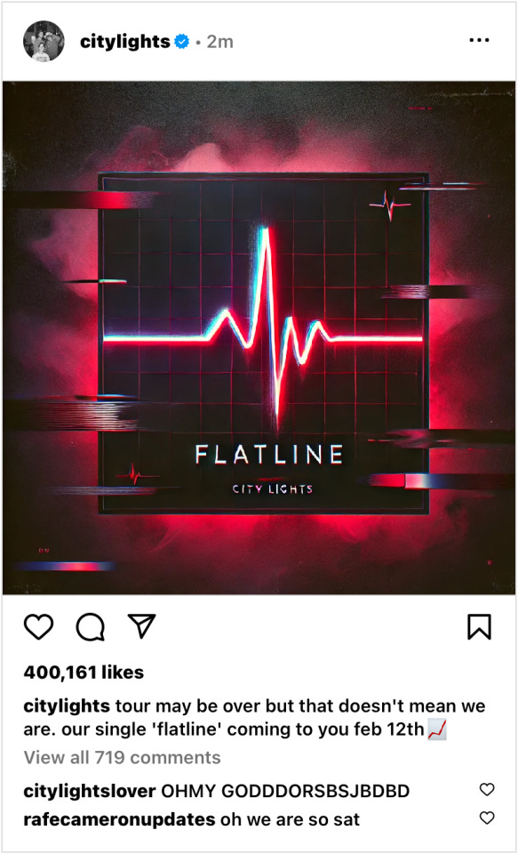Screen dimensions: 518x854
Task: Open comments via the speech bubble icon
Action: (91, 627)
